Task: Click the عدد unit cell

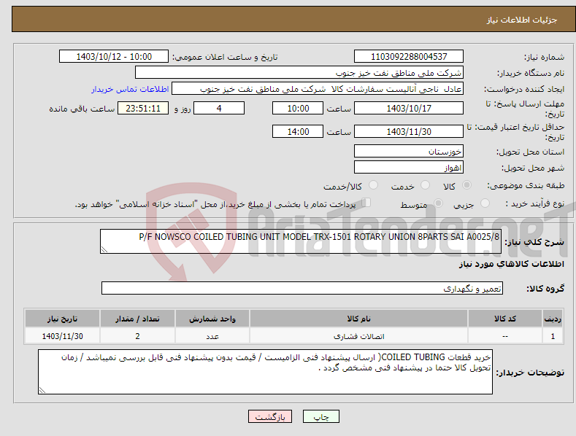Action: click(x=212, y=336)
